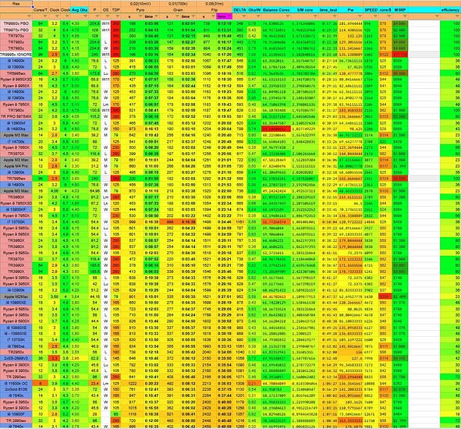461x429 pixels.
Task: Select the 0,02(10mV) header cell
Action: click(x=140, y=4)
